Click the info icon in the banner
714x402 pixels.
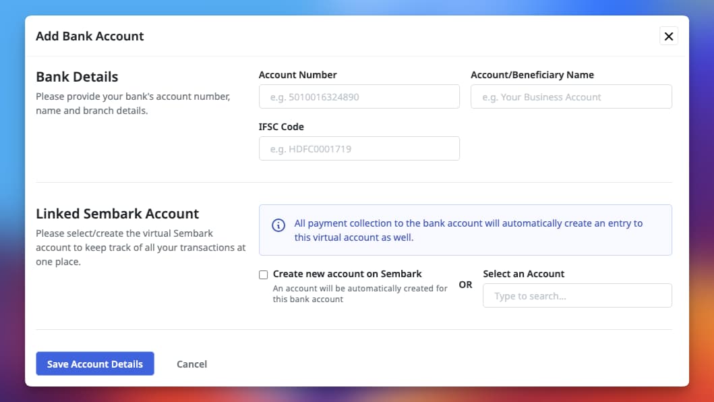click(x=278, y=225)
